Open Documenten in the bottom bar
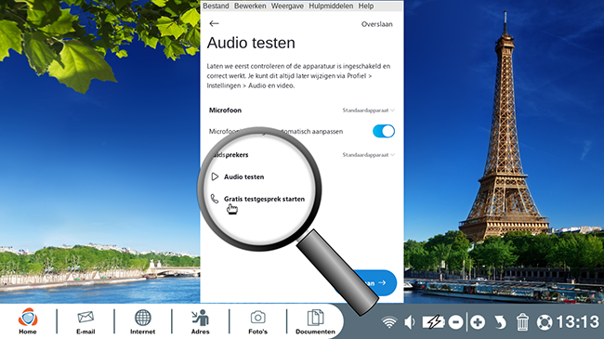Screen dimensions: 604x339 coord(315,322)
